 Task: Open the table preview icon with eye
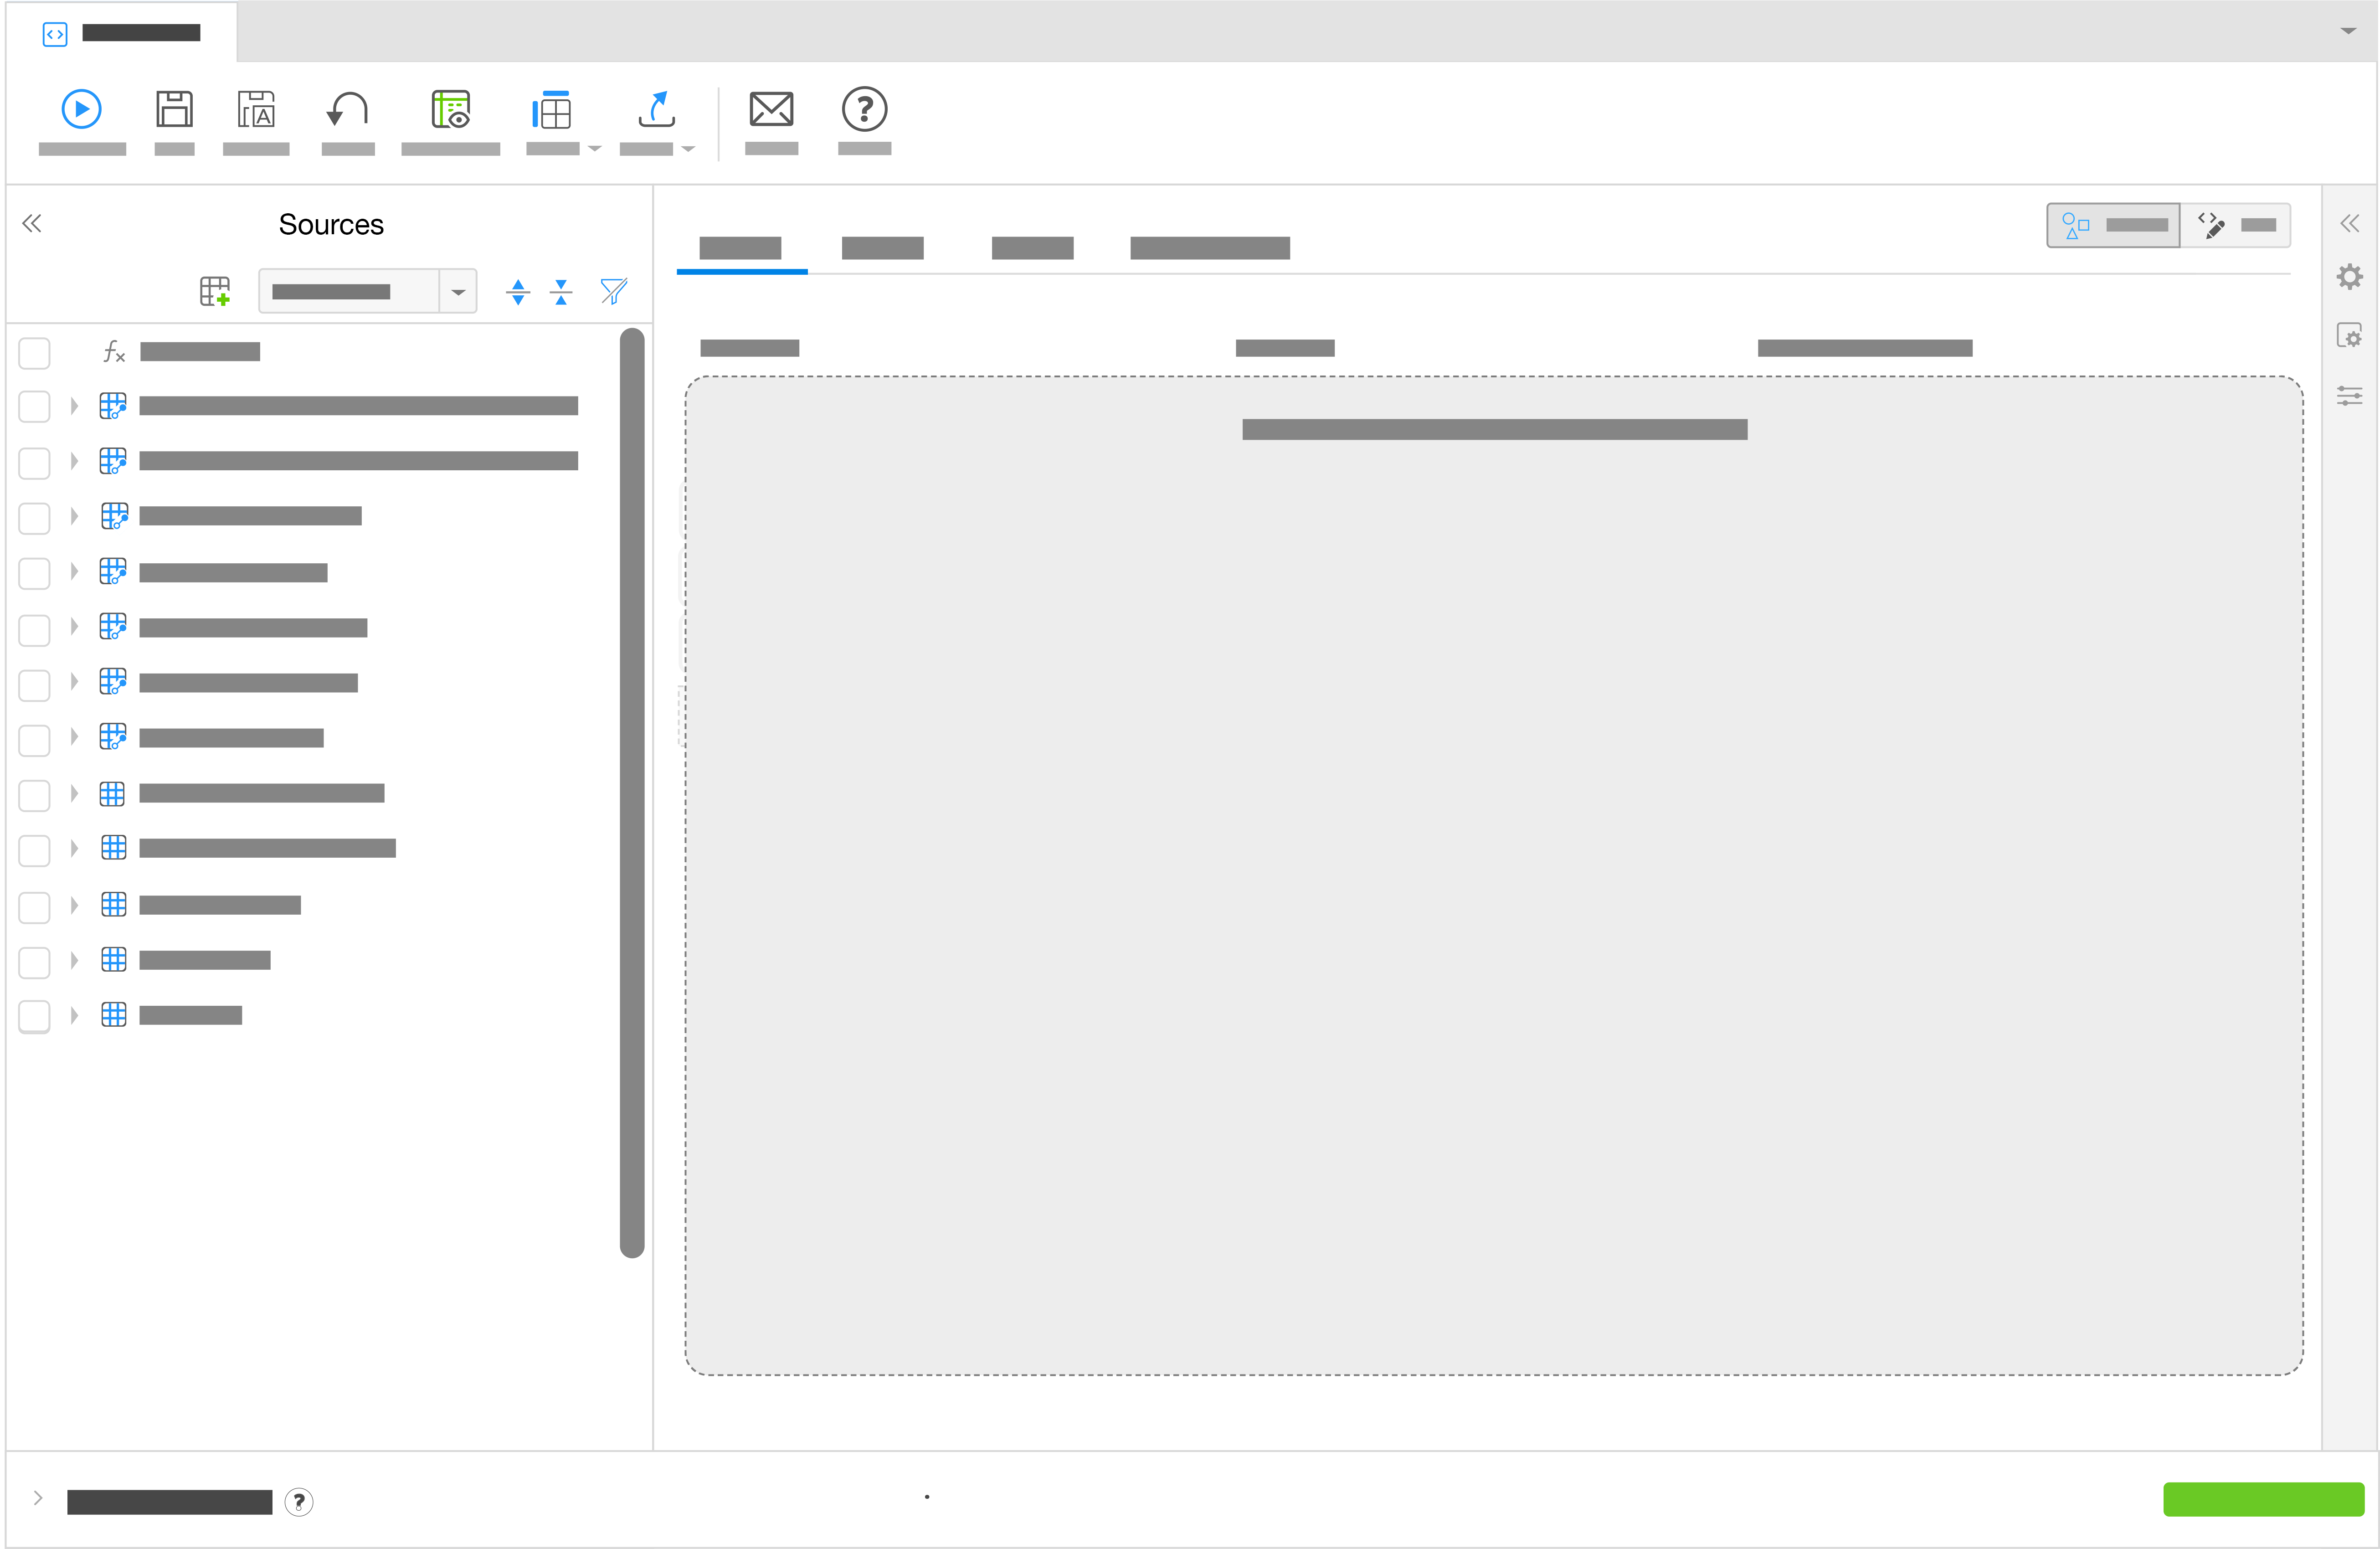tap(450, 109)
